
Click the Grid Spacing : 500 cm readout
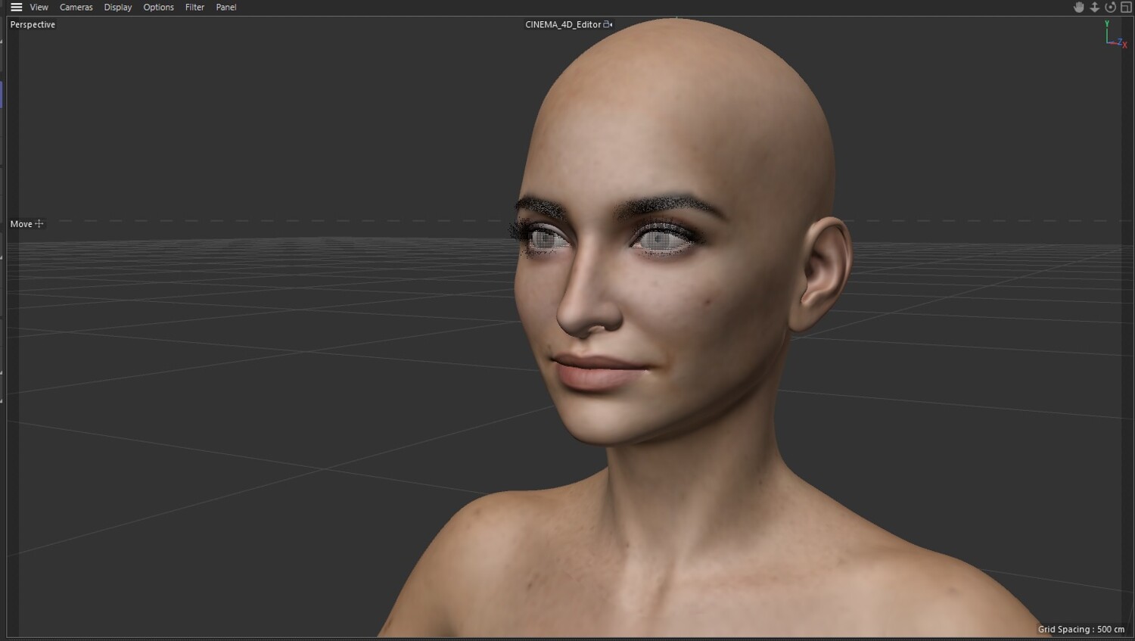pos(1081,629)
